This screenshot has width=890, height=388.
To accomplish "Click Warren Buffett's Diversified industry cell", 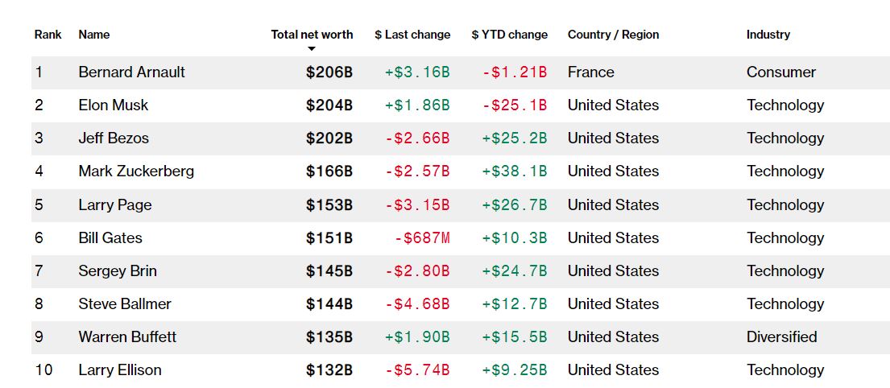I will [x=781, y=337].
